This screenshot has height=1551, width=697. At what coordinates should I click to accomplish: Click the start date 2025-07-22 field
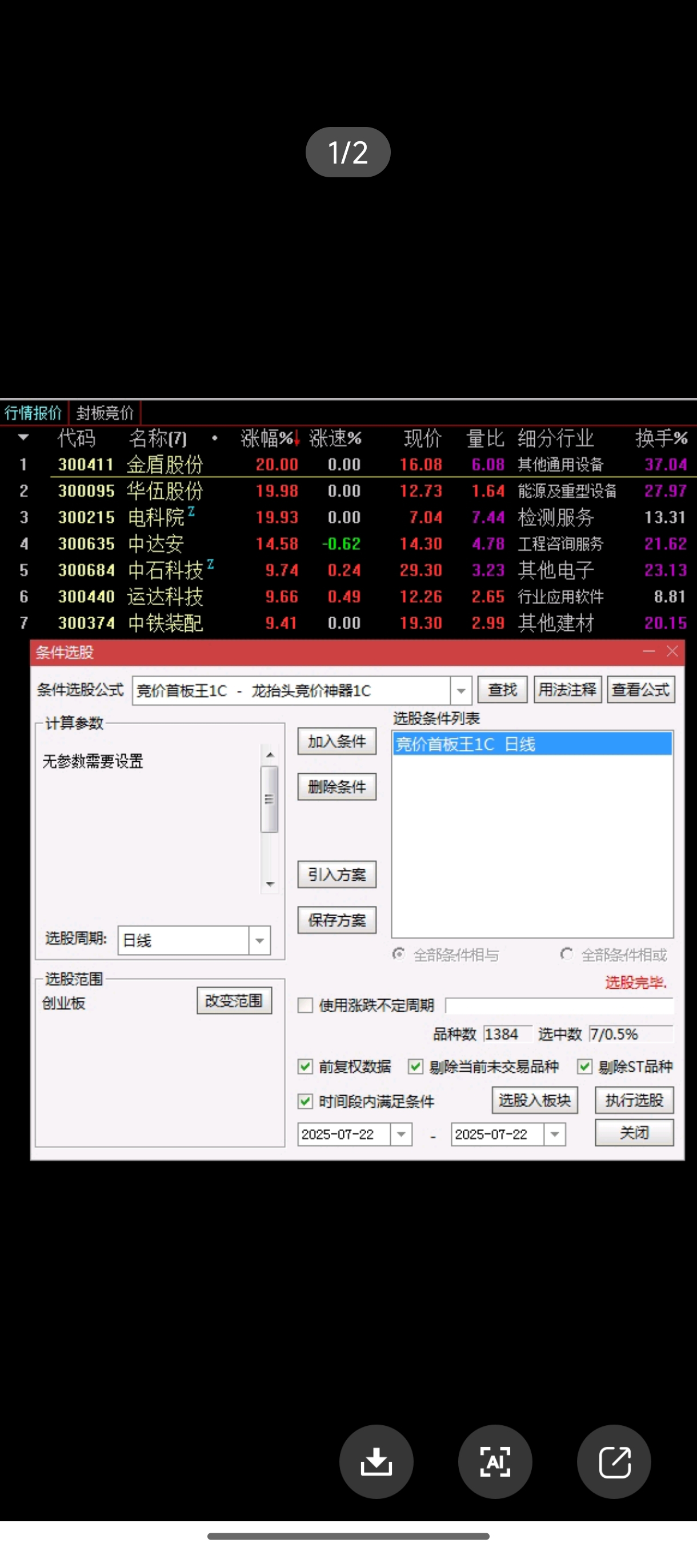(x=344, y=1134)
